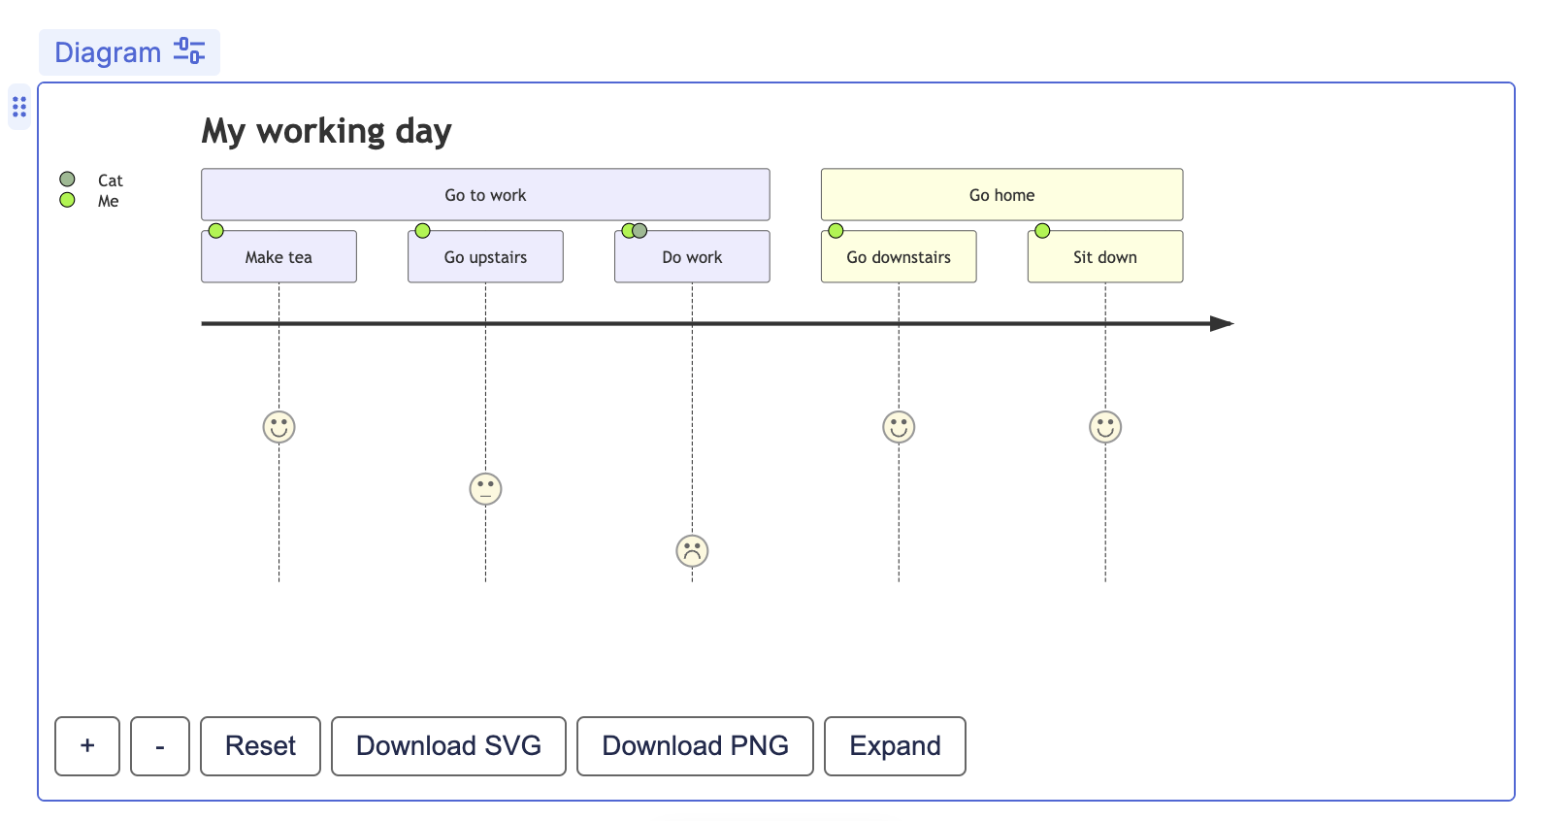Zoom out with the minus button
The height and width of the screenshot is (821, 1541).
point(160,746)
